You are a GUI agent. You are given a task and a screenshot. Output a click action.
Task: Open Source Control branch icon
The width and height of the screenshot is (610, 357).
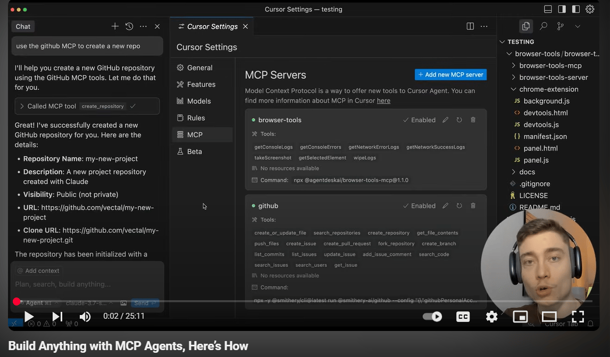560,26
